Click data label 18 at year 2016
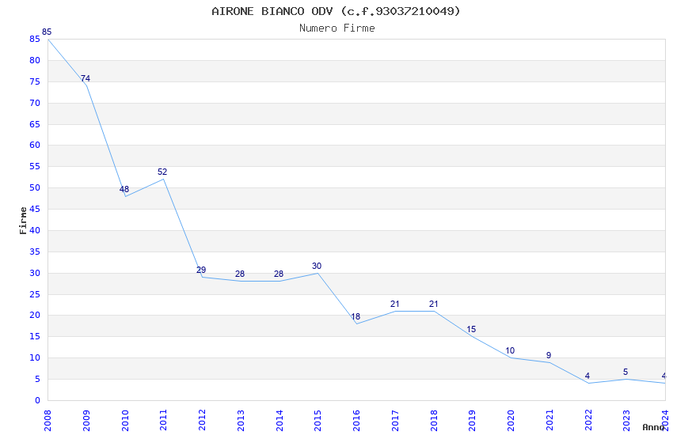 (356, 316)
